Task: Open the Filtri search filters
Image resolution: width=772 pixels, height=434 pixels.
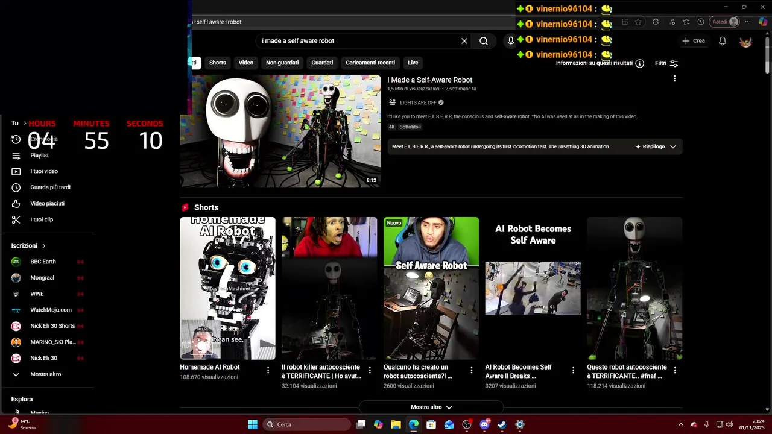Action: (x=666, y=63)
